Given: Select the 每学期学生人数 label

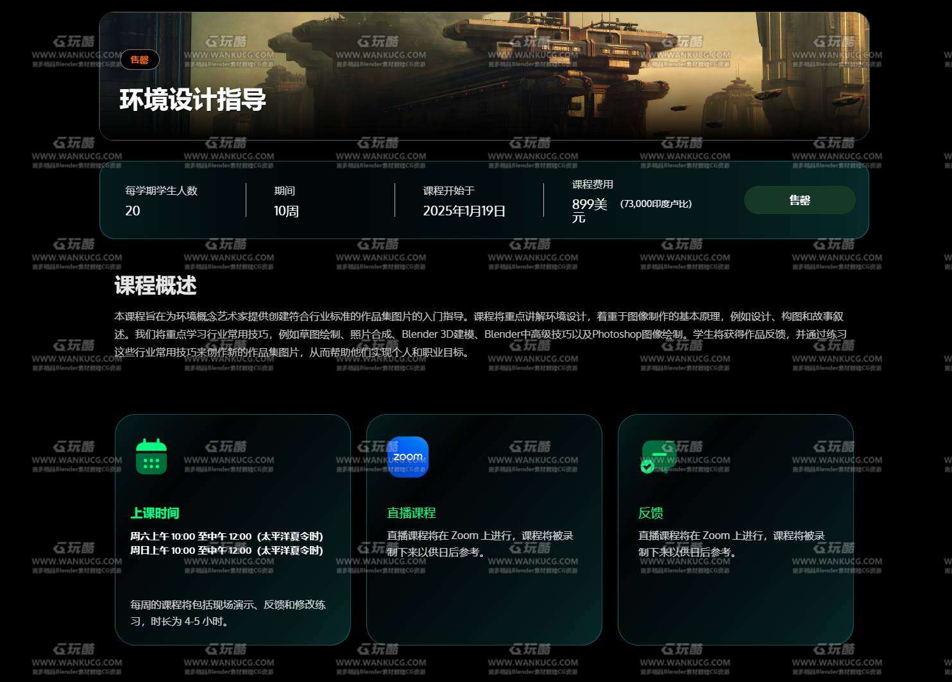Looking at the screenshot, I should 161,190.
